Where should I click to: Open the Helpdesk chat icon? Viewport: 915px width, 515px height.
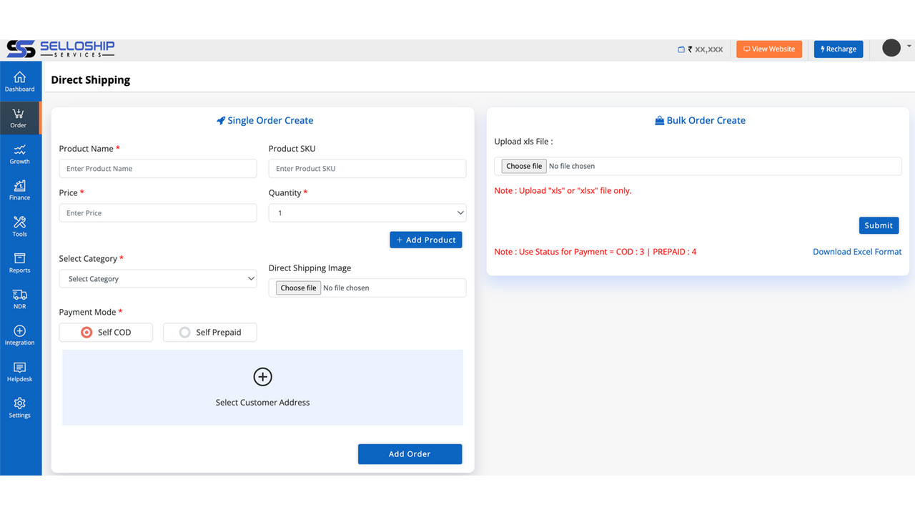(20, 368)
